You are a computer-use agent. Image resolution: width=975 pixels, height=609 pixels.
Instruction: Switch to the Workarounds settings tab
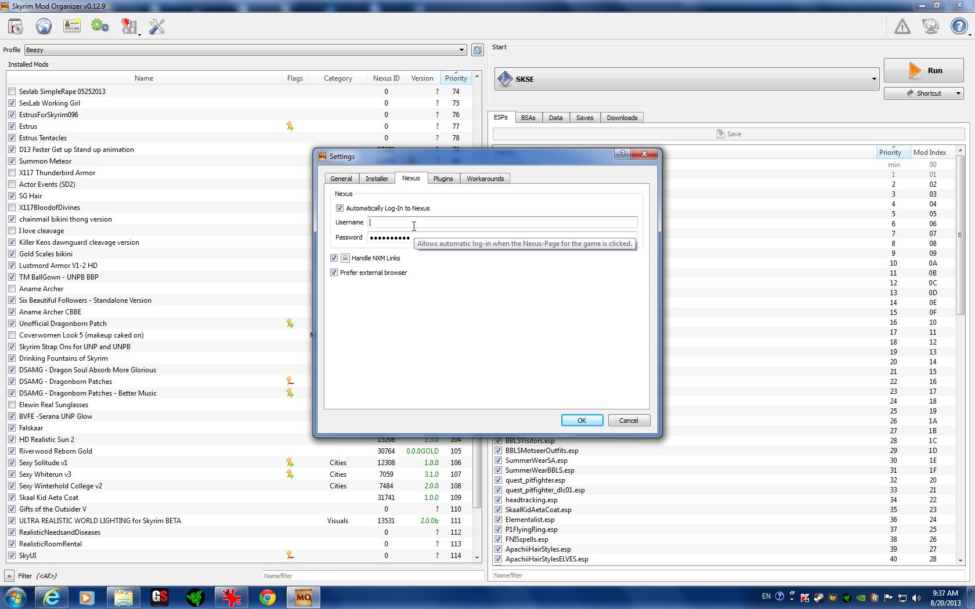pyautogui.click(x=485, y=179)
